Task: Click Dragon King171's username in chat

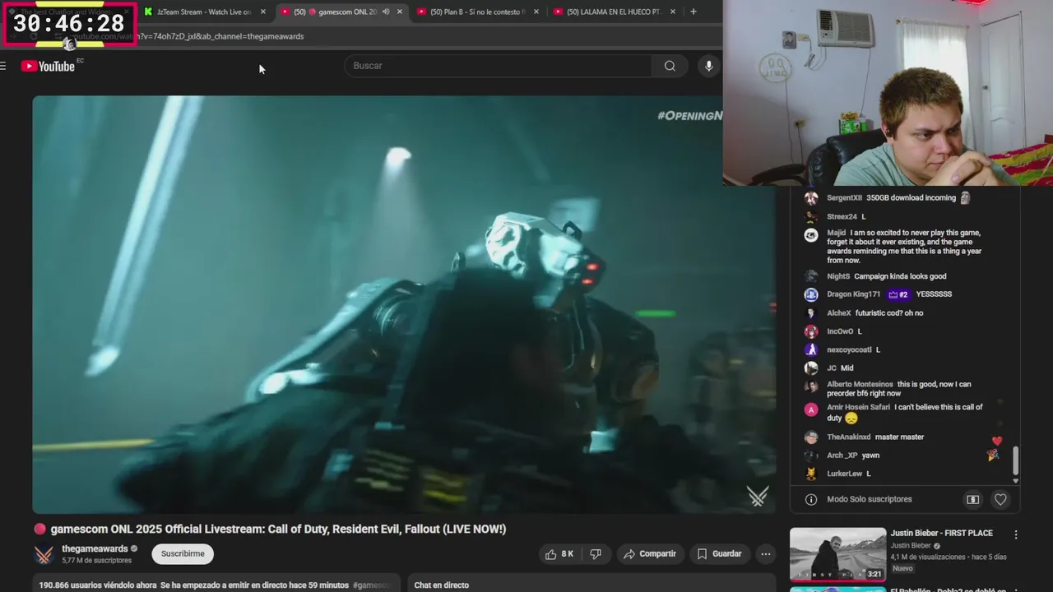Action: 853,294
